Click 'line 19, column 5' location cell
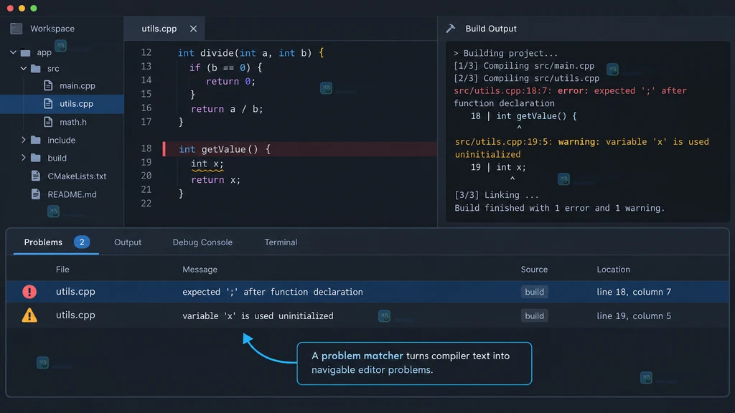 [x=634, y=315]
